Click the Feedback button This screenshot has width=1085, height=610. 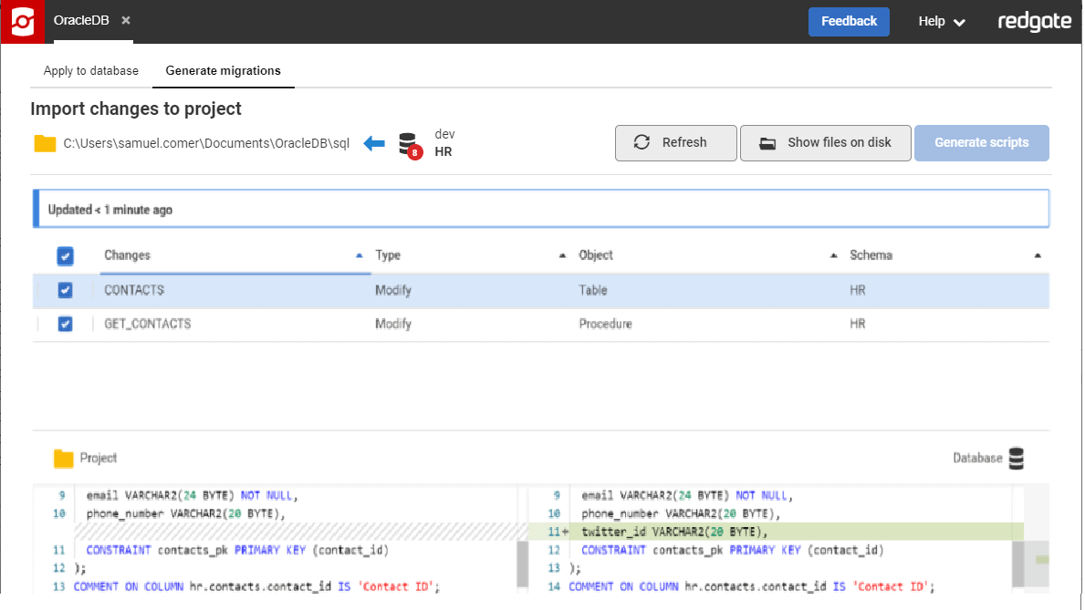(x=849, y=21)
